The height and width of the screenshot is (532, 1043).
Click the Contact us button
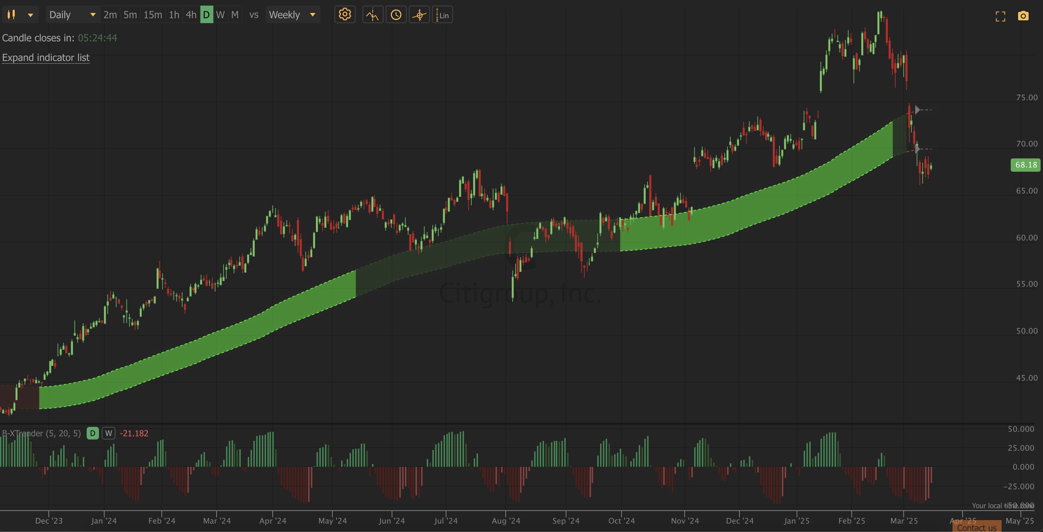977,527
